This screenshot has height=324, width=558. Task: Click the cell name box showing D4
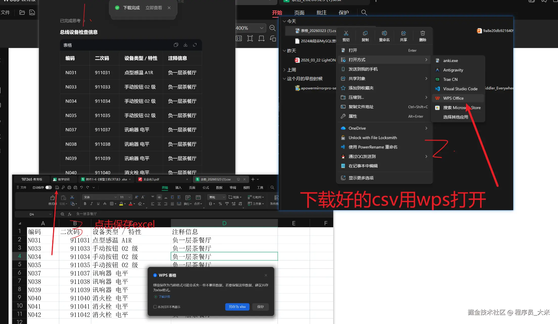[x=32, y=214]
